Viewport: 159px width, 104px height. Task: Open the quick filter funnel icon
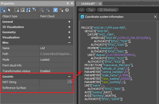34,10
